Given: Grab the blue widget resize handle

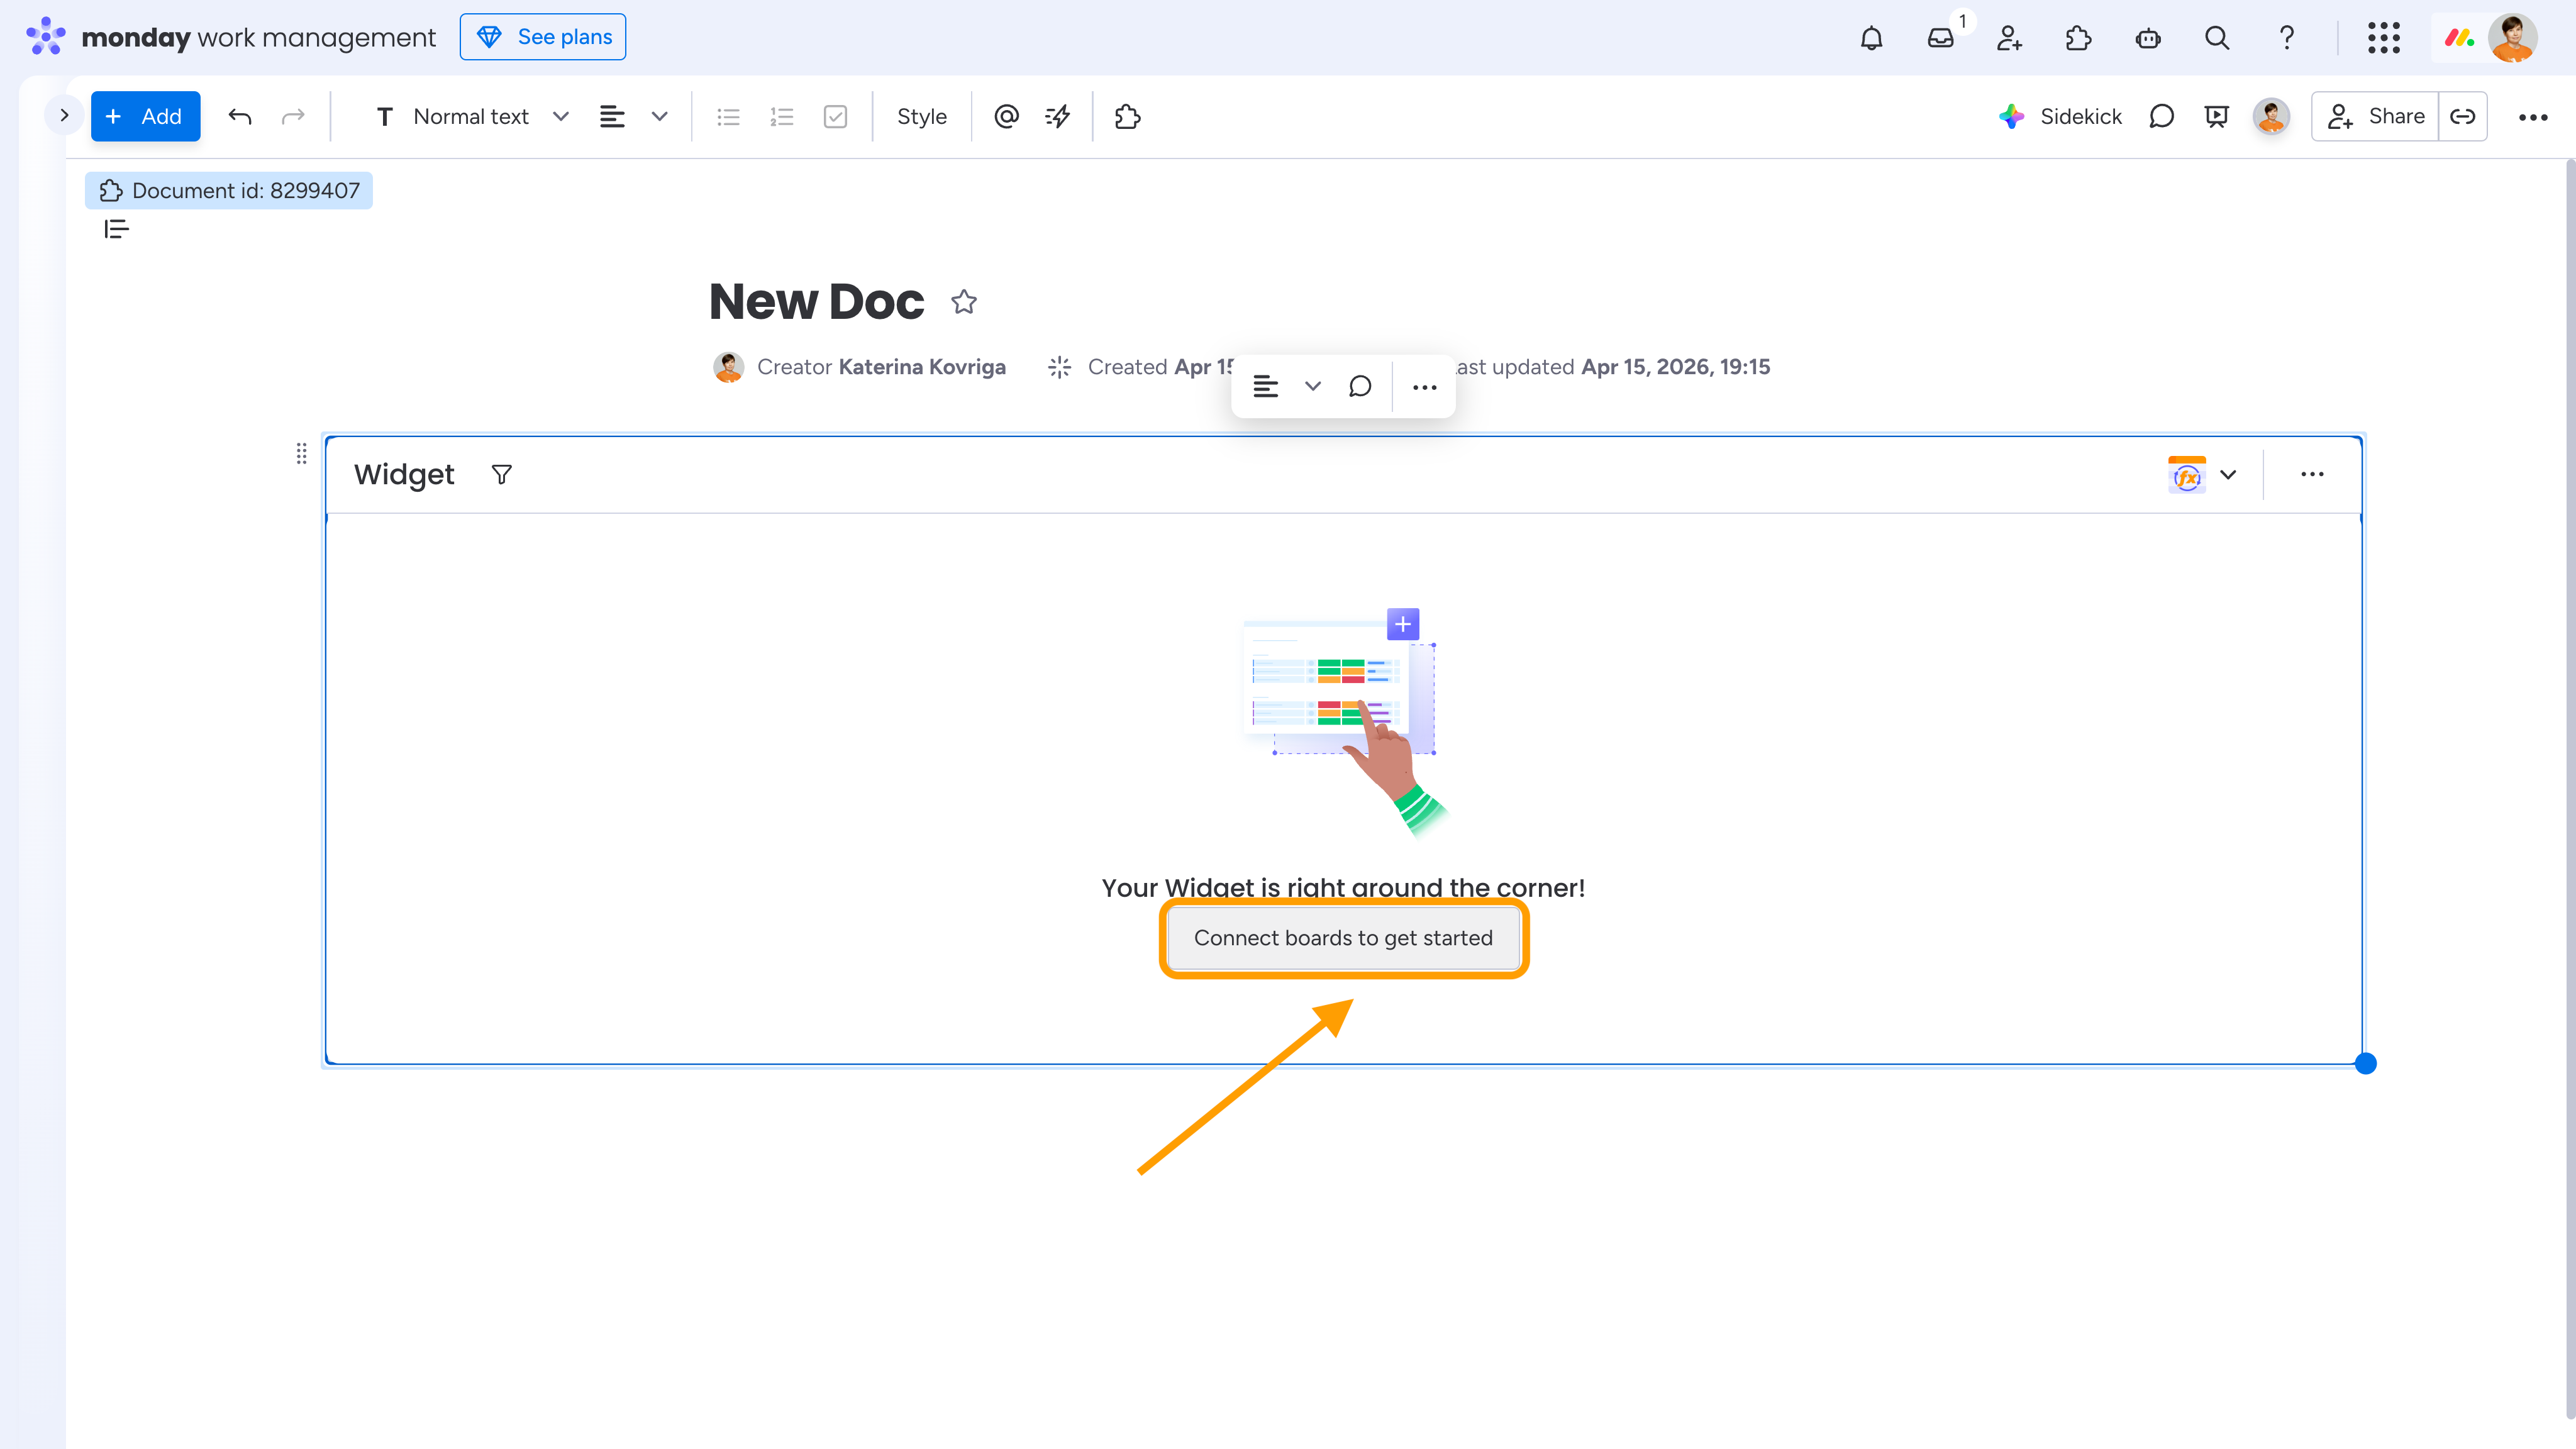Looking at the screenshot, I should [x=2365, y=1064].
